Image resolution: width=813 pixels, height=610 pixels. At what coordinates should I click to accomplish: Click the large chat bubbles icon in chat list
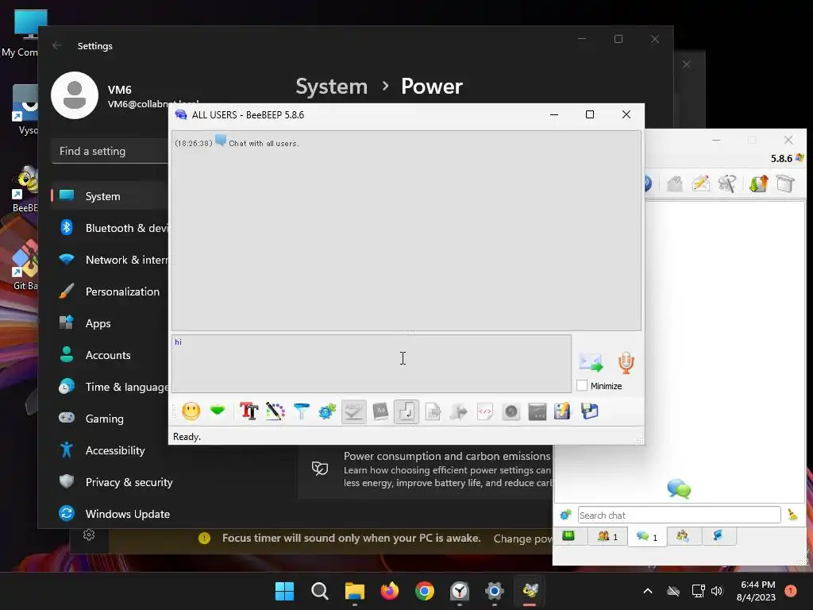pyautogui.click(x=679, y=488)
